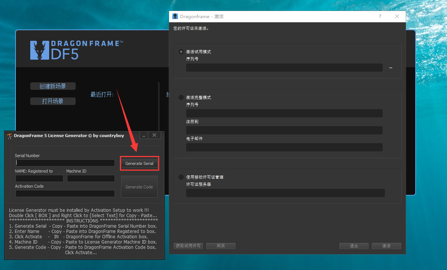Select the 使用移动许可证管理 radio button
The image size is (447, 270).
click(x=180, y=177)
